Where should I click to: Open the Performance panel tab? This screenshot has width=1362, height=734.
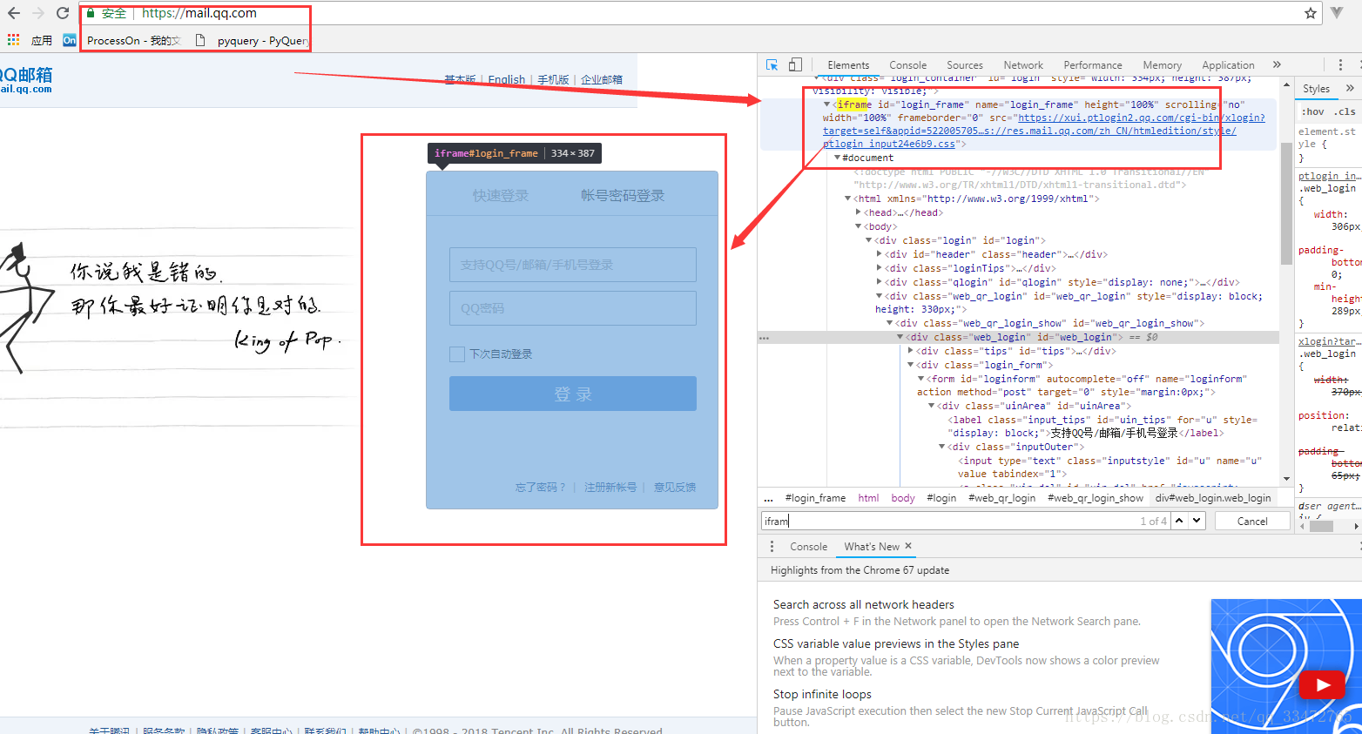tap(1093, 65)
